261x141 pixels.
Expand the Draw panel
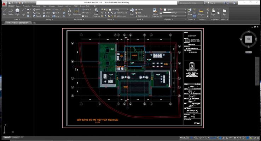coord(17,19)
